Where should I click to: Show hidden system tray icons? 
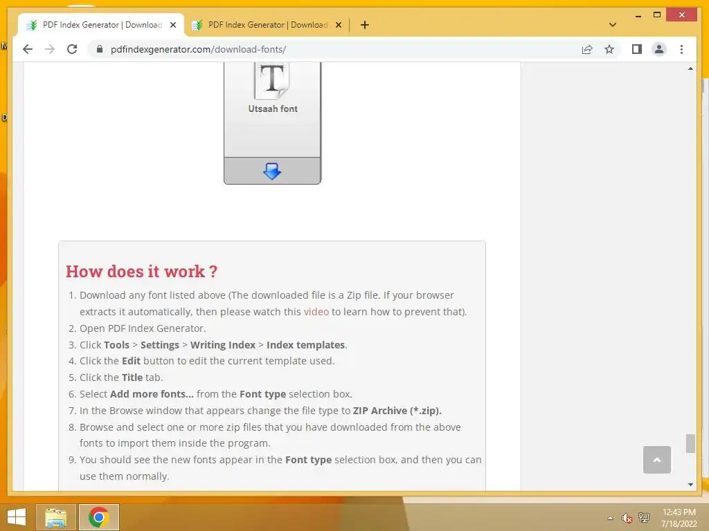[x=610, y=518]
